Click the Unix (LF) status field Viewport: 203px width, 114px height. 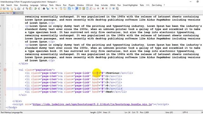(x=169, y=112)
